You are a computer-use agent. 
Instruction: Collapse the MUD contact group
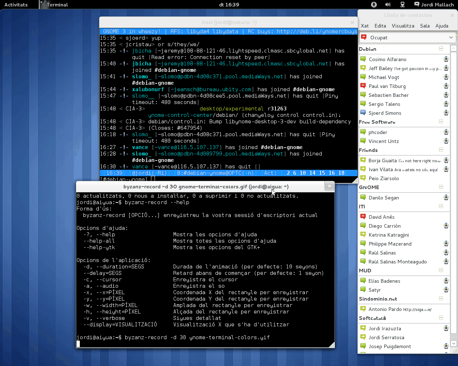click(441, 270)
